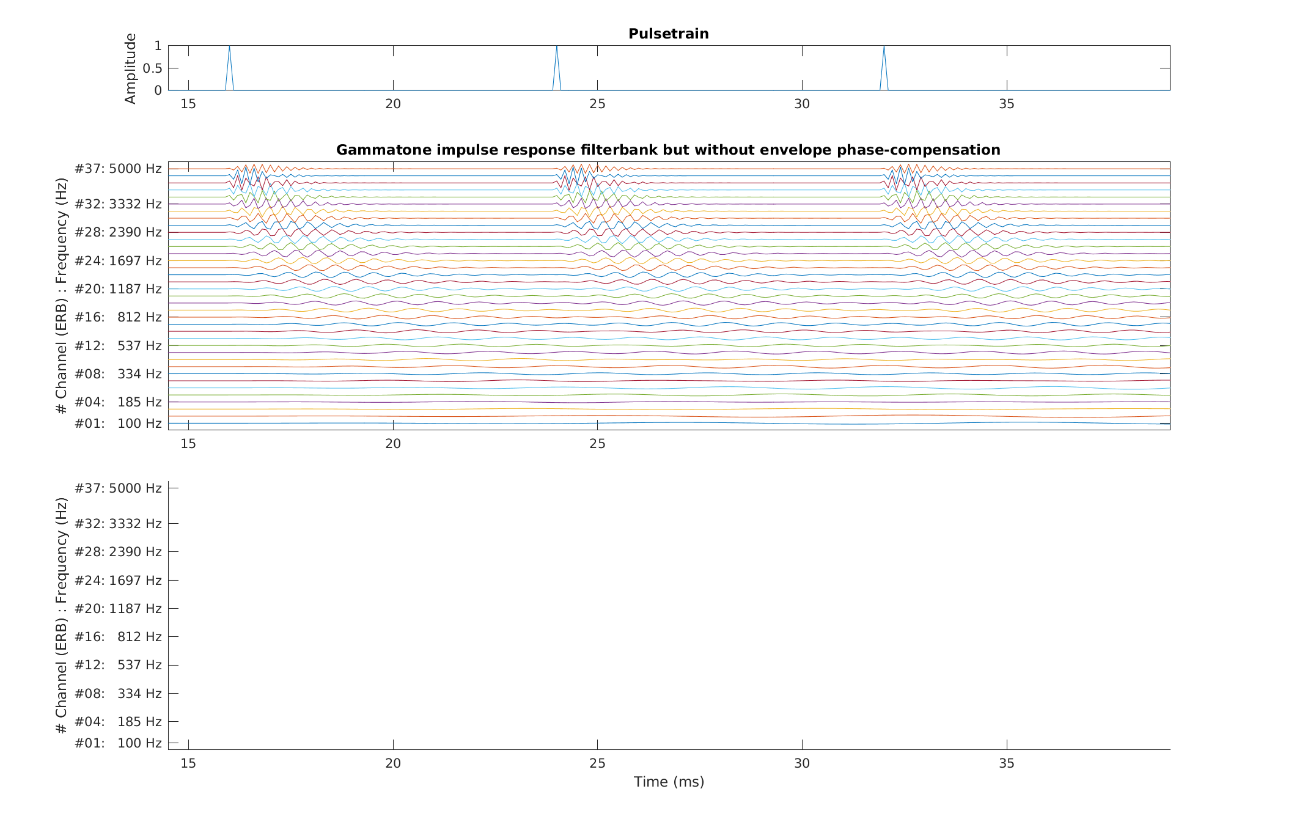Click the Time (ms) axis label
Image resolution: width=1294 pixels, height=830 pixels.
click(669, 782)
